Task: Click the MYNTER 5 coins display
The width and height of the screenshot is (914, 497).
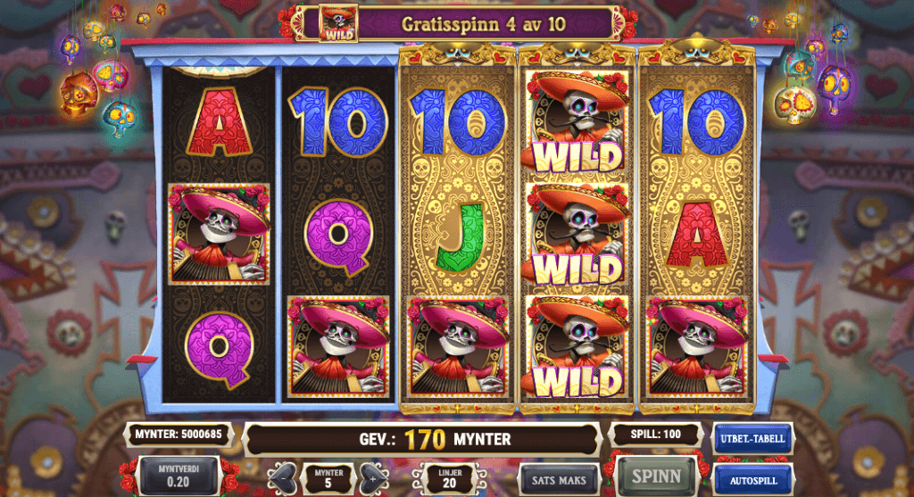Action: (x=328, y=479)
